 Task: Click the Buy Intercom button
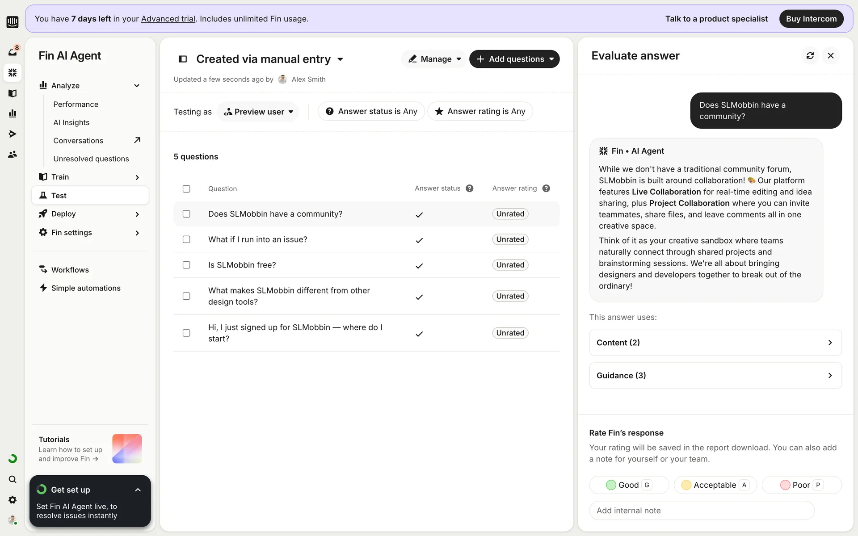pyautogui.click(x=811, y=19)
